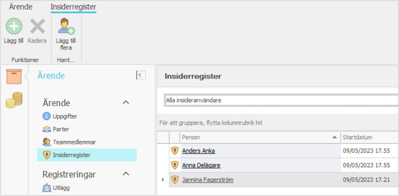Select Uppgifter in the navigation
Viewport: 399px width, 196px height.
coord(65,116)
